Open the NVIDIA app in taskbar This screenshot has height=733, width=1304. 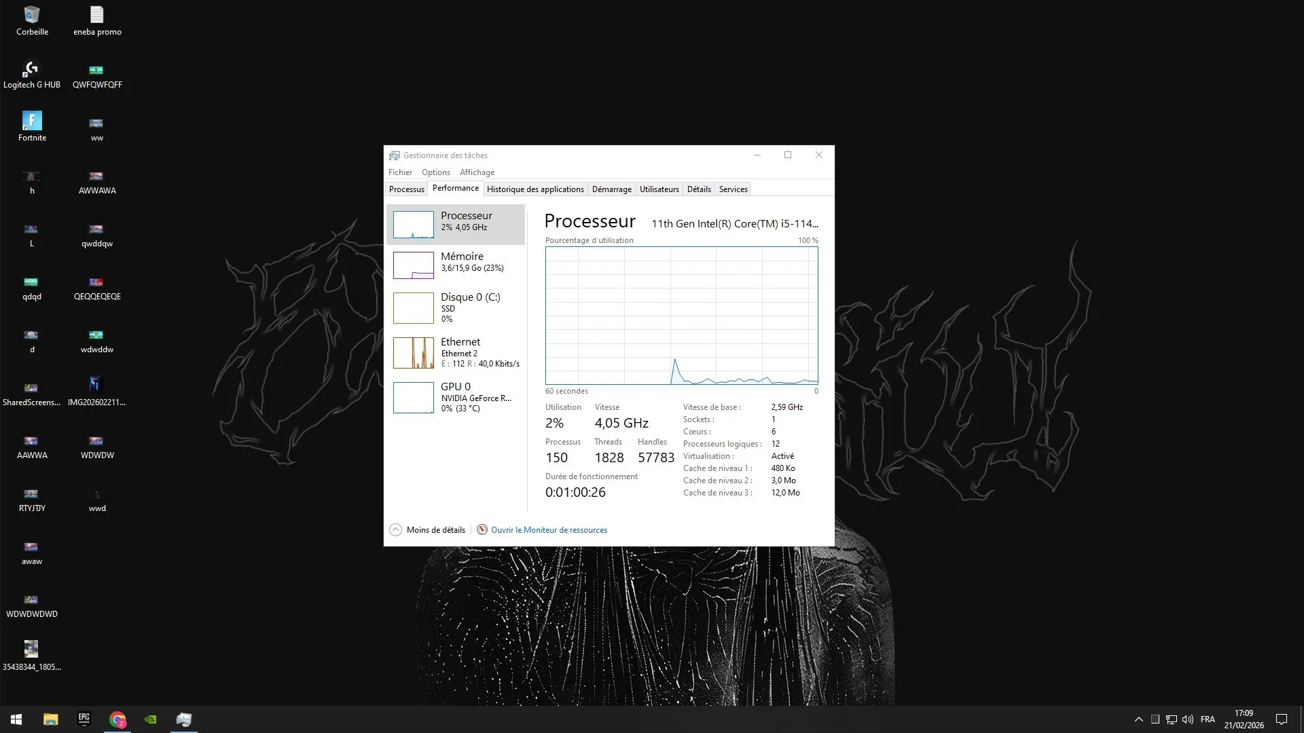151,719
